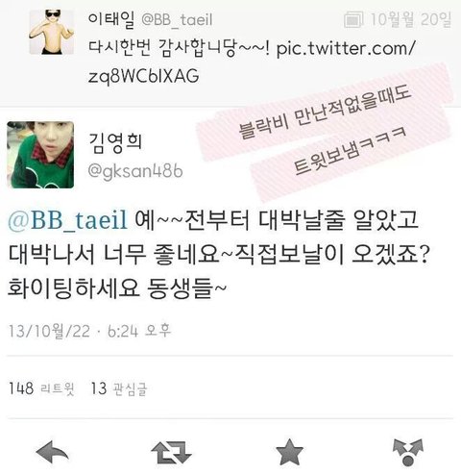
Task: Select the 김영희 display name
Action: click(x=115, y=141)
